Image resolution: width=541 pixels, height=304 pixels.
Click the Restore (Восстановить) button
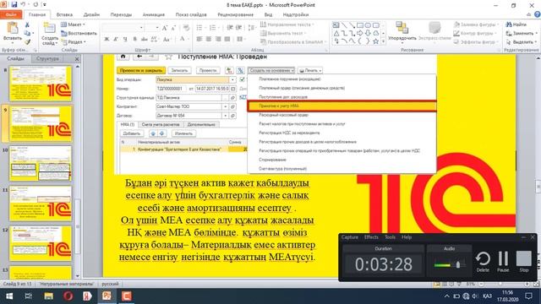79,34
